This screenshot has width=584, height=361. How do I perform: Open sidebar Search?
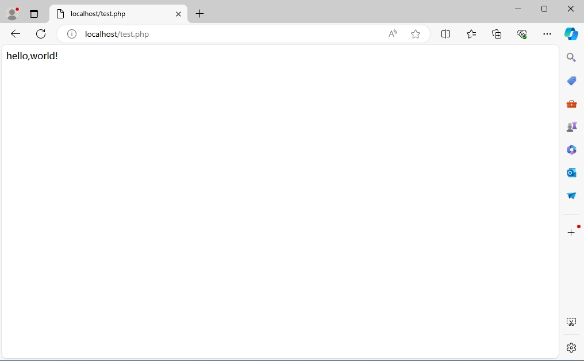(x=571, y=57)
